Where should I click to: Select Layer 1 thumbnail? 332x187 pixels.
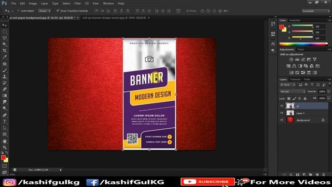pyautogui.click(x=290, y=113)
